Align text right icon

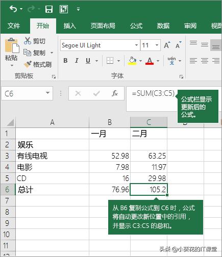pyautogui.click(x=216, y=61)
